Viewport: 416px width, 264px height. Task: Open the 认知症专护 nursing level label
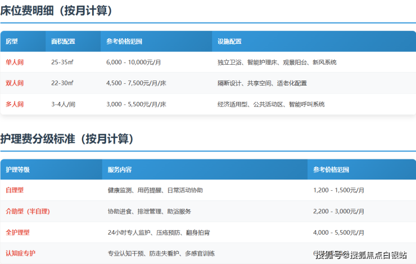20,253
